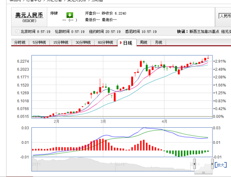The width and height of the screenshot is (231, 177).
Task: Click the 4月 gridline in candlestick chart
Action: click(164, 87)
